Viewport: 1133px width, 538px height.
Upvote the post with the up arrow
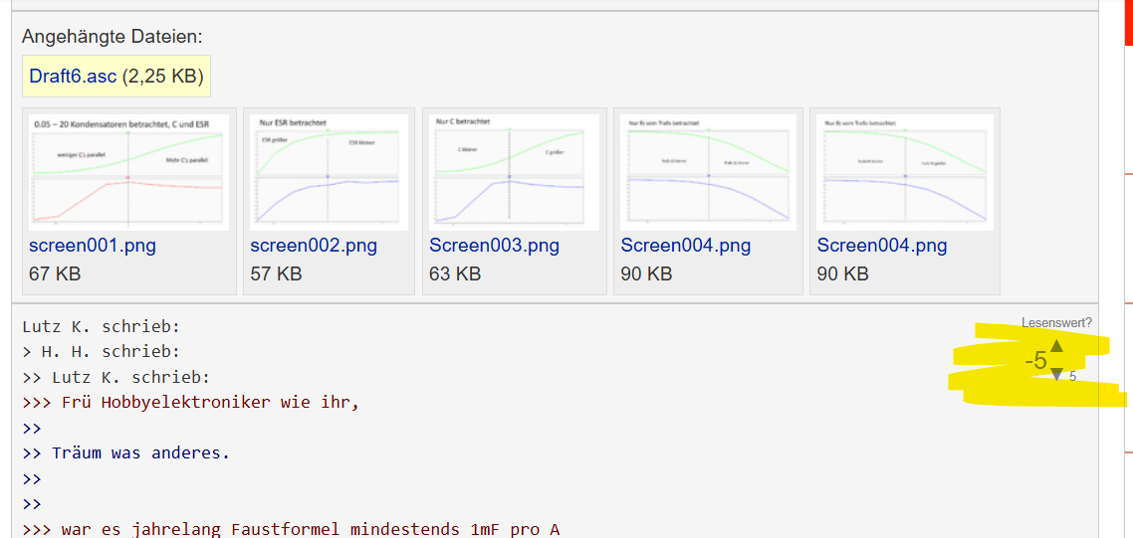point(1056,346)
